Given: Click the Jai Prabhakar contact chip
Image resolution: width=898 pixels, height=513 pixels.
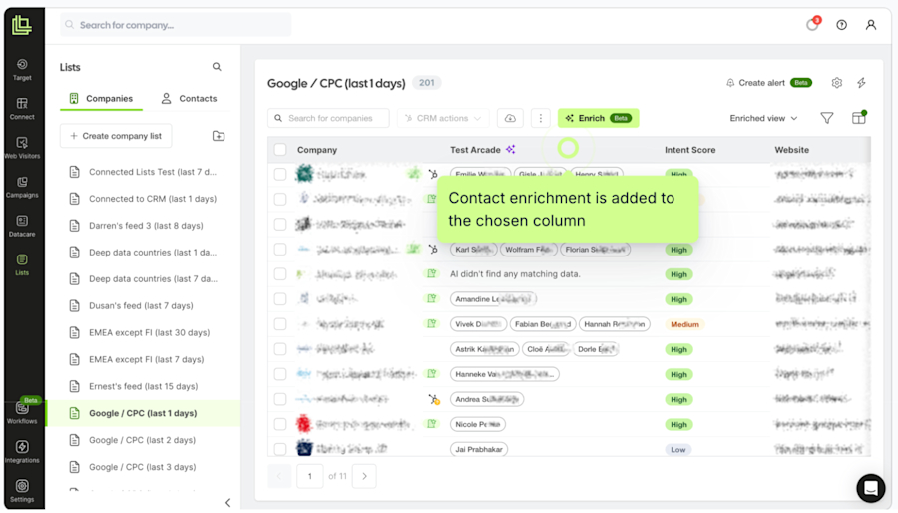Looking at the screenshot, I should pyautogui.click(x=479, y=449).
